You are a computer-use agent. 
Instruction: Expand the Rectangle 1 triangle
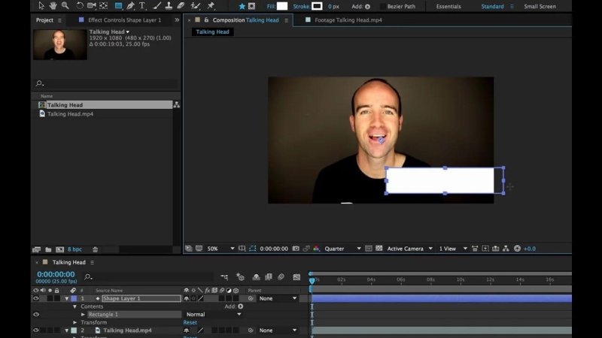pos(83,315)
